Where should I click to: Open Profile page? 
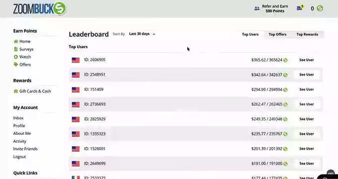click(19, 125)
